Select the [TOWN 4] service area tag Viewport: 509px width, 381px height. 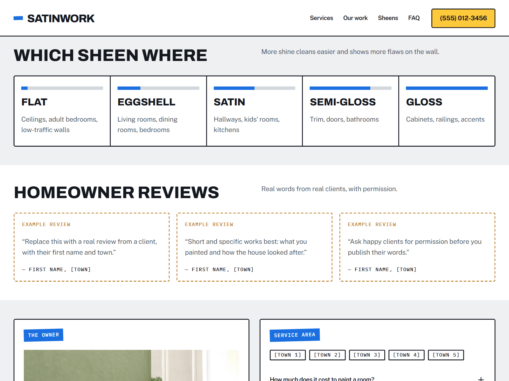(x=406, y=355)
